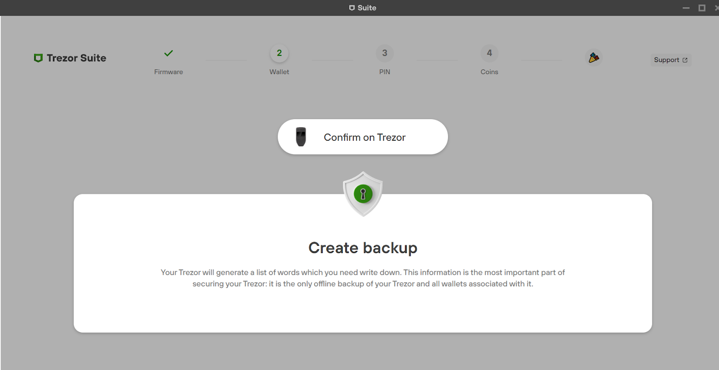Select step 4 Coins circle
The height and width of the screenshot is (370, 719).
coord(489,53)
